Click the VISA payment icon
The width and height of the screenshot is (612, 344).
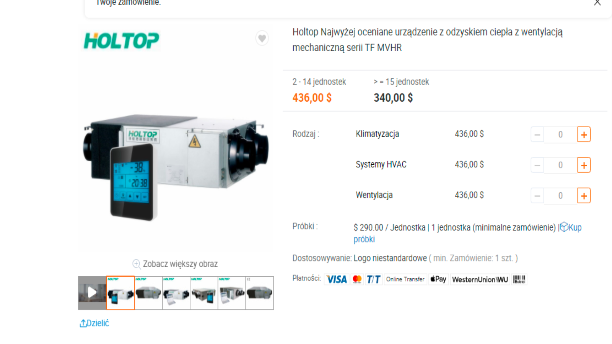(x=337, y=279)
